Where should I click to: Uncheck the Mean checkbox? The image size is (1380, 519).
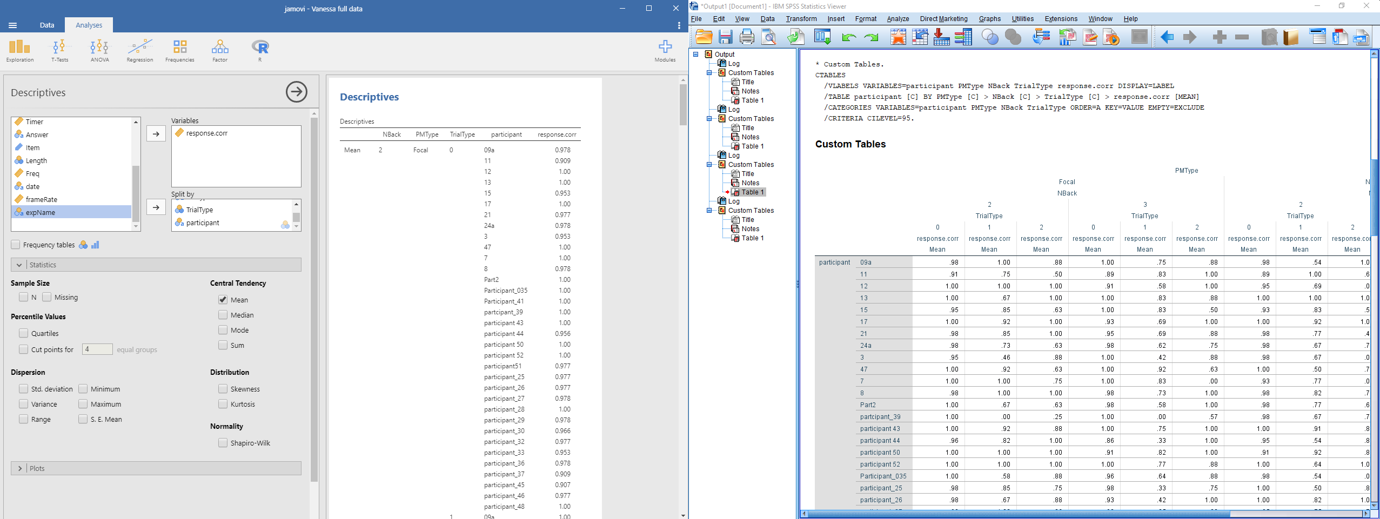click(x=223, y=299)
